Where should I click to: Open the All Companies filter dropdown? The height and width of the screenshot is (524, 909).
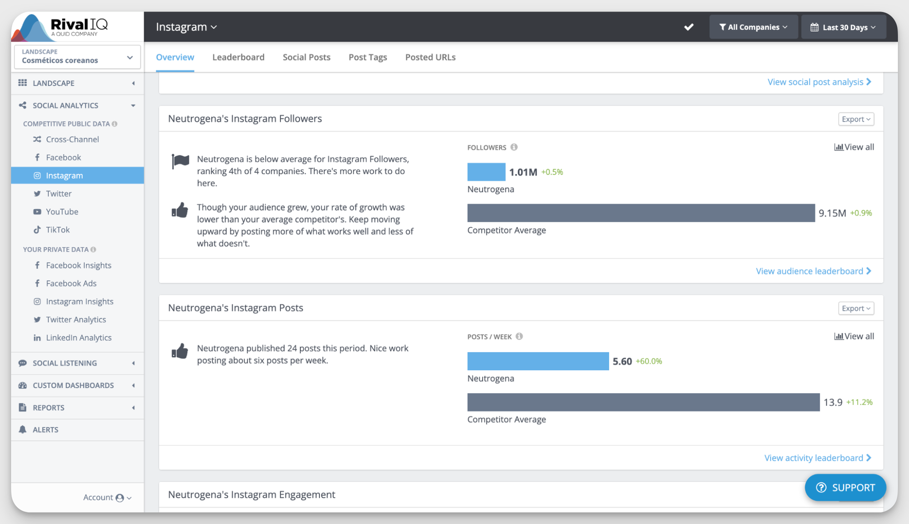tap(753, 27)
